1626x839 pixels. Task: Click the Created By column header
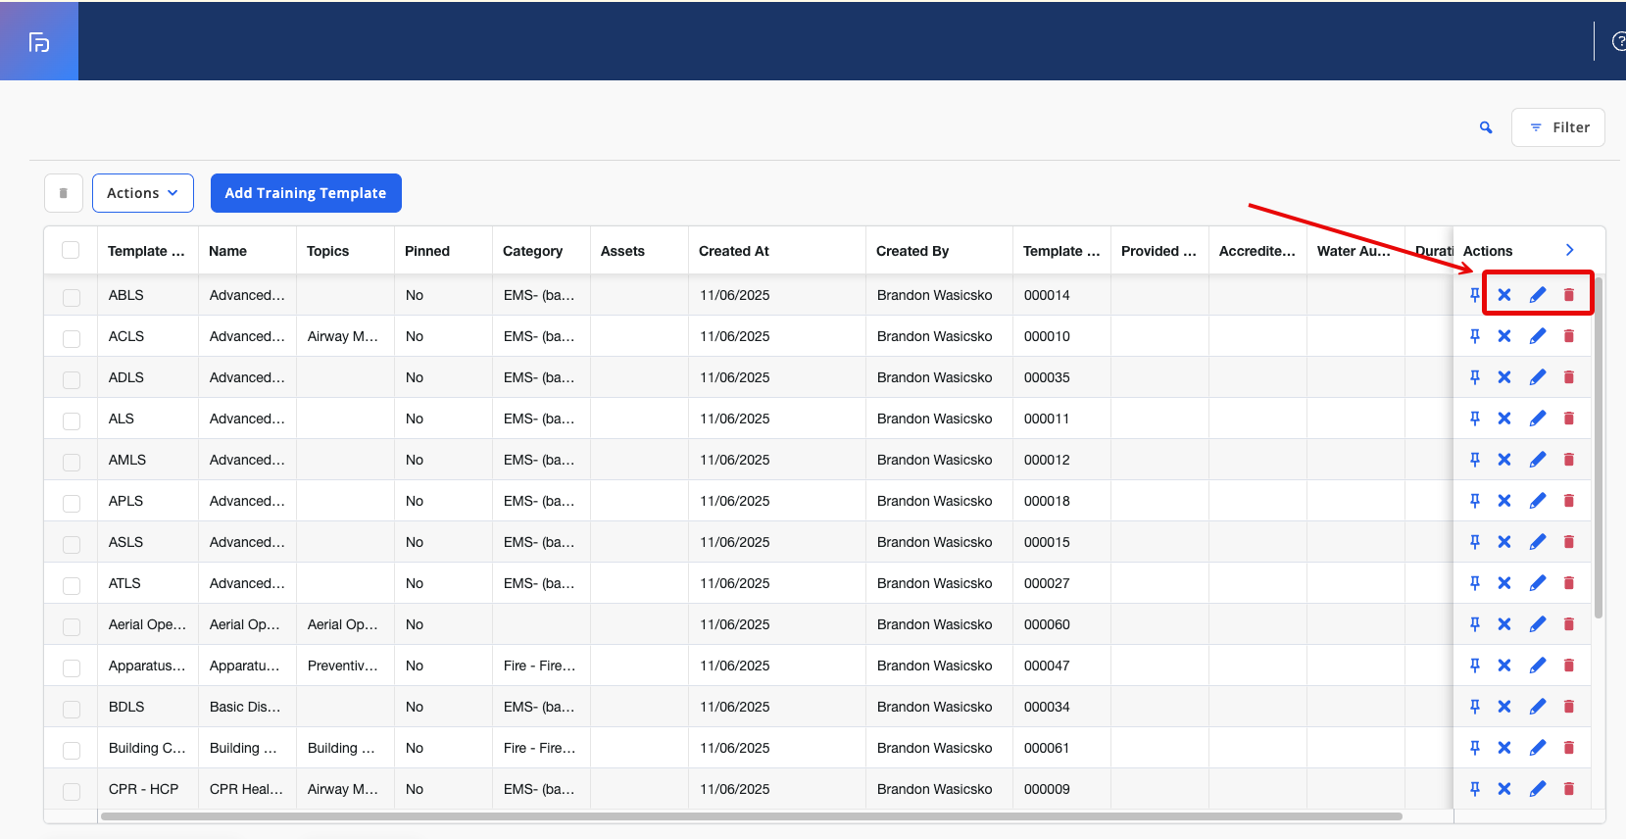[912, 251]
